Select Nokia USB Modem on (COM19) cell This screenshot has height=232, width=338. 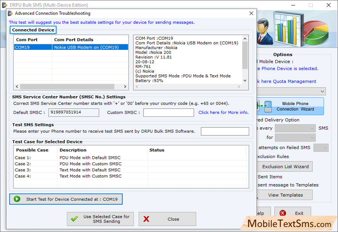coord(90,47)
